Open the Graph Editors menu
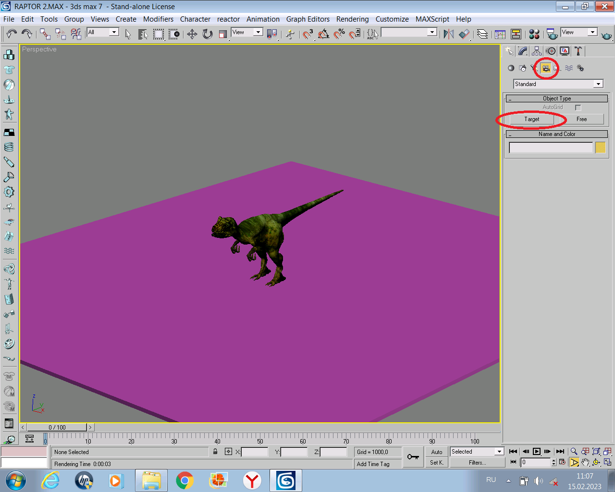 pyautogui.click(x=308, y=19)
